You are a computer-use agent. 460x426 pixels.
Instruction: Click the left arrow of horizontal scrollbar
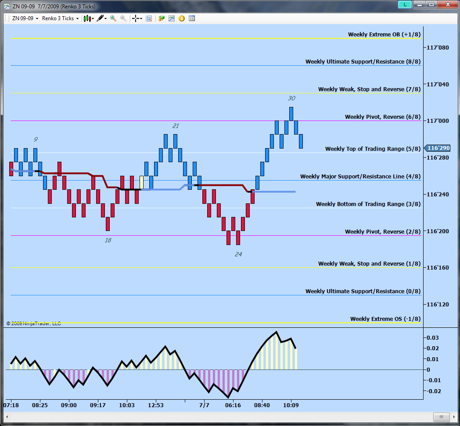point(7,417)
